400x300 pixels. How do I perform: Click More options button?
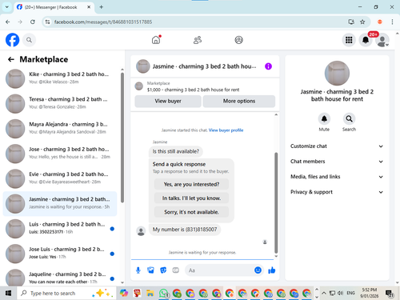(239, 101)
